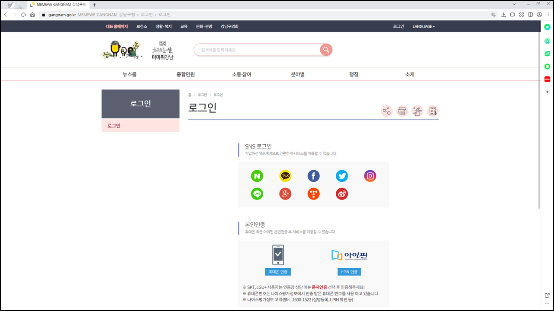Open the share icon beside page title

(x=387, y=111)
